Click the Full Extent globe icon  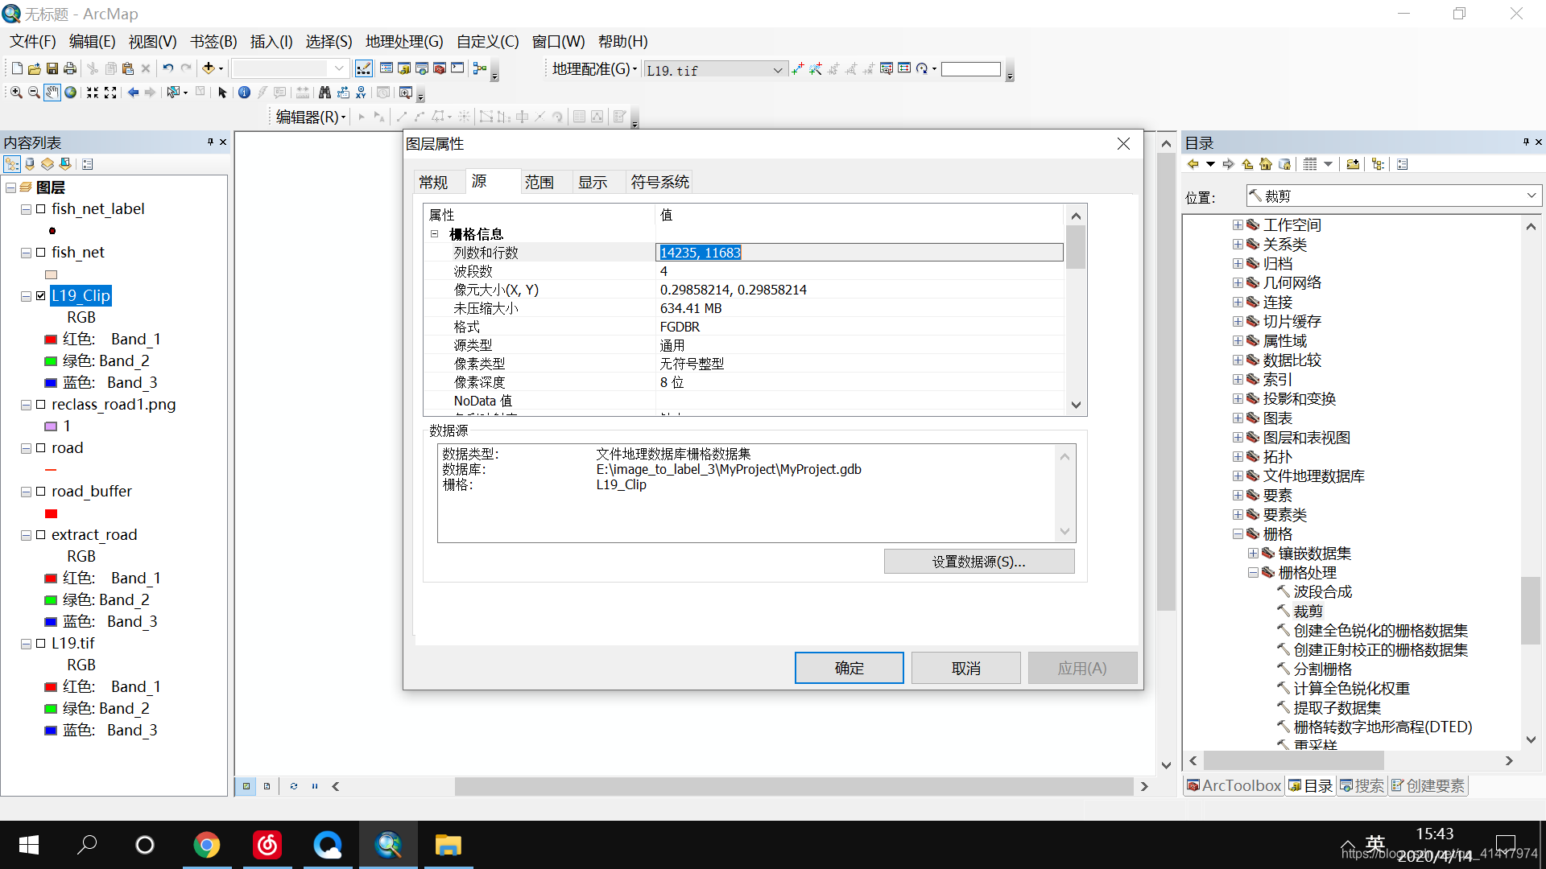71,93
